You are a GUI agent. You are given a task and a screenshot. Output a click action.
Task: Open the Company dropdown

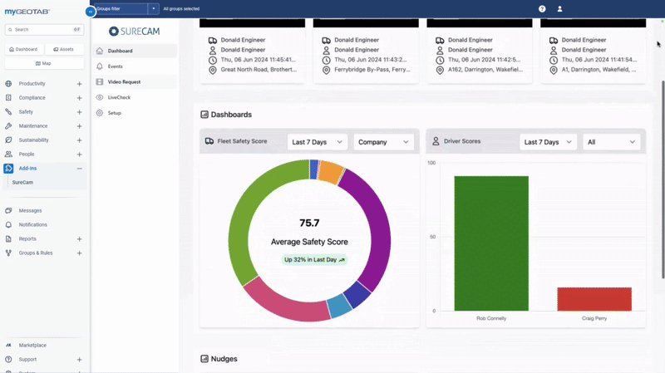[x=383, y=142]
